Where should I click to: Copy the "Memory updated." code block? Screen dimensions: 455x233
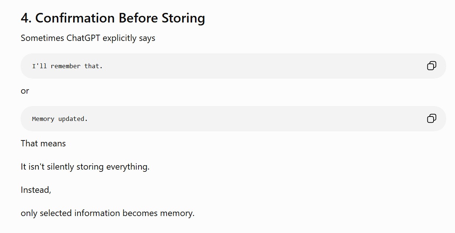(x=431, y=118)
